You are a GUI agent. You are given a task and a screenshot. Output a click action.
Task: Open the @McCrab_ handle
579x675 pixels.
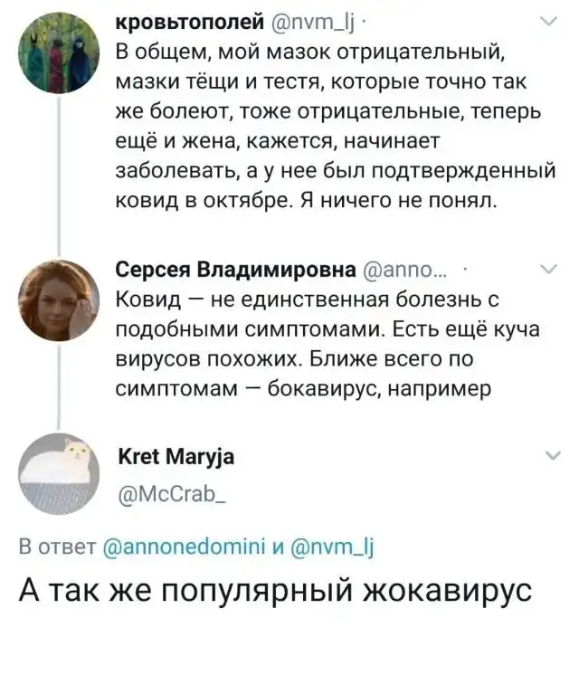pyautogui.click(x=170, y=495)
